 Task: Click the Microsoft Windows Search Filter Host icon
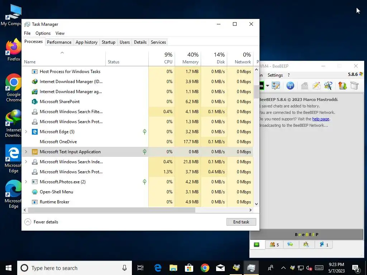tap(35, 112)
